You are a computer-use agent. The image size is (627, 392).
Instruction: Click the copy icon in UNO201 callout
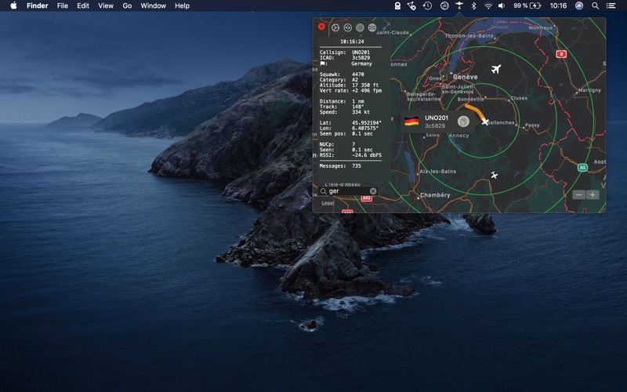pyautogui.click(x=463, y=122)
